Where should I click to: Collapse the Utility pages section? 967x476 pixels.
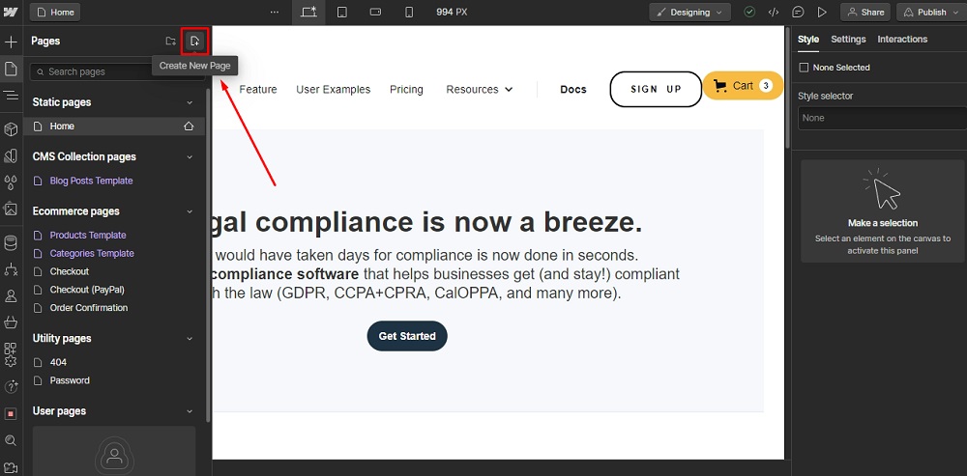click(190, 339)
